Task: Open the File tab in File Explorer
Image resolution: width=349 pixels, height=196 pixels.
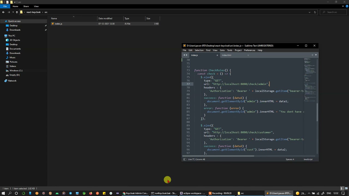Action: click(5, 6)
